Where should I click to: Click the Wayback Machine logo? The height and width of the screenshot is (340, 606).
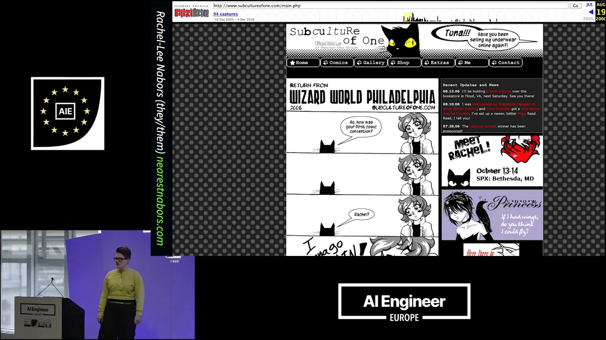tap(191, 11)
